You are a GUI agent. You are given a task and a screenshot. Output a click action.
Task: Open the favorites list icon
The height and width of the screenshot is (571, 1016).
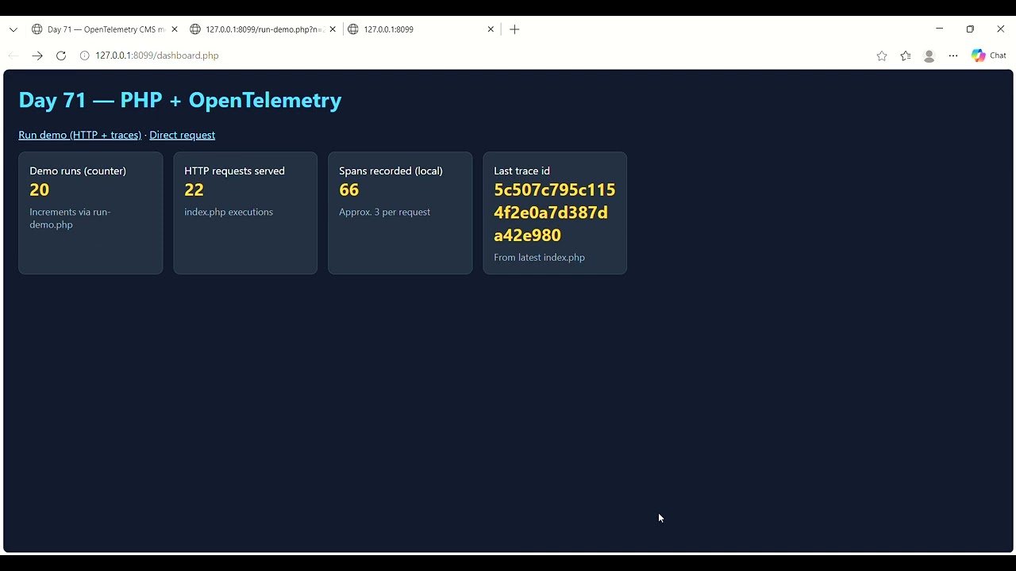pyautogui.click(x=906, y=56)
